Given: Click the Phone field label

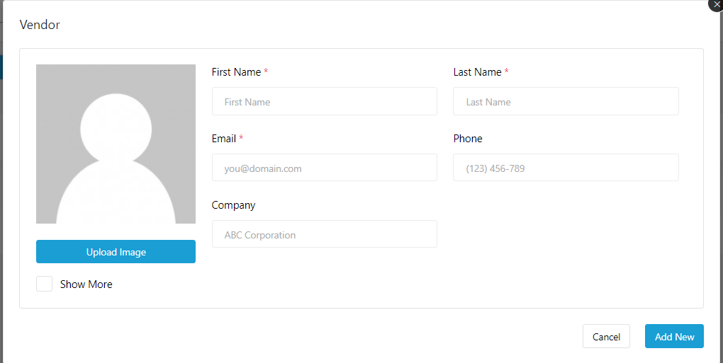Looking at the screenshot, I should (468, 139).
